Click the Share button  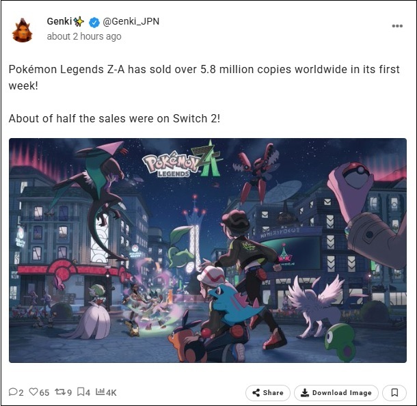(x=267, y=393)
